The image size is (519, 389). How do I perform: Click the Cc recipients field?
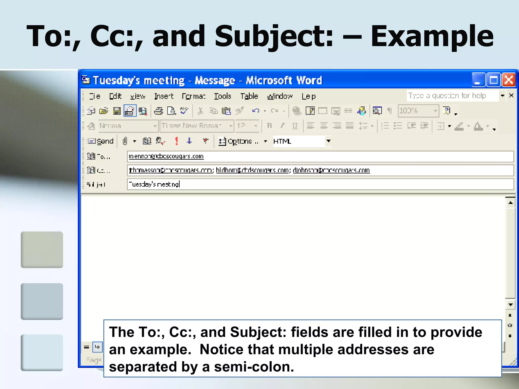pyautogui.click(x=320, y=170)
